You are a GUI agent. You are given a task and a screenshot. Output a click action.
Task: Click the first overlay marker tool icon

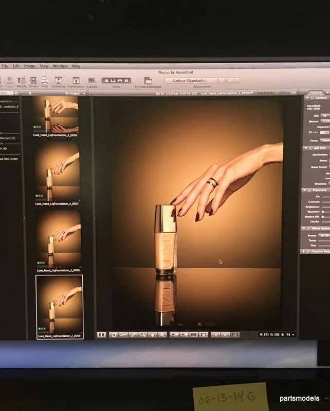pos(174,335)
